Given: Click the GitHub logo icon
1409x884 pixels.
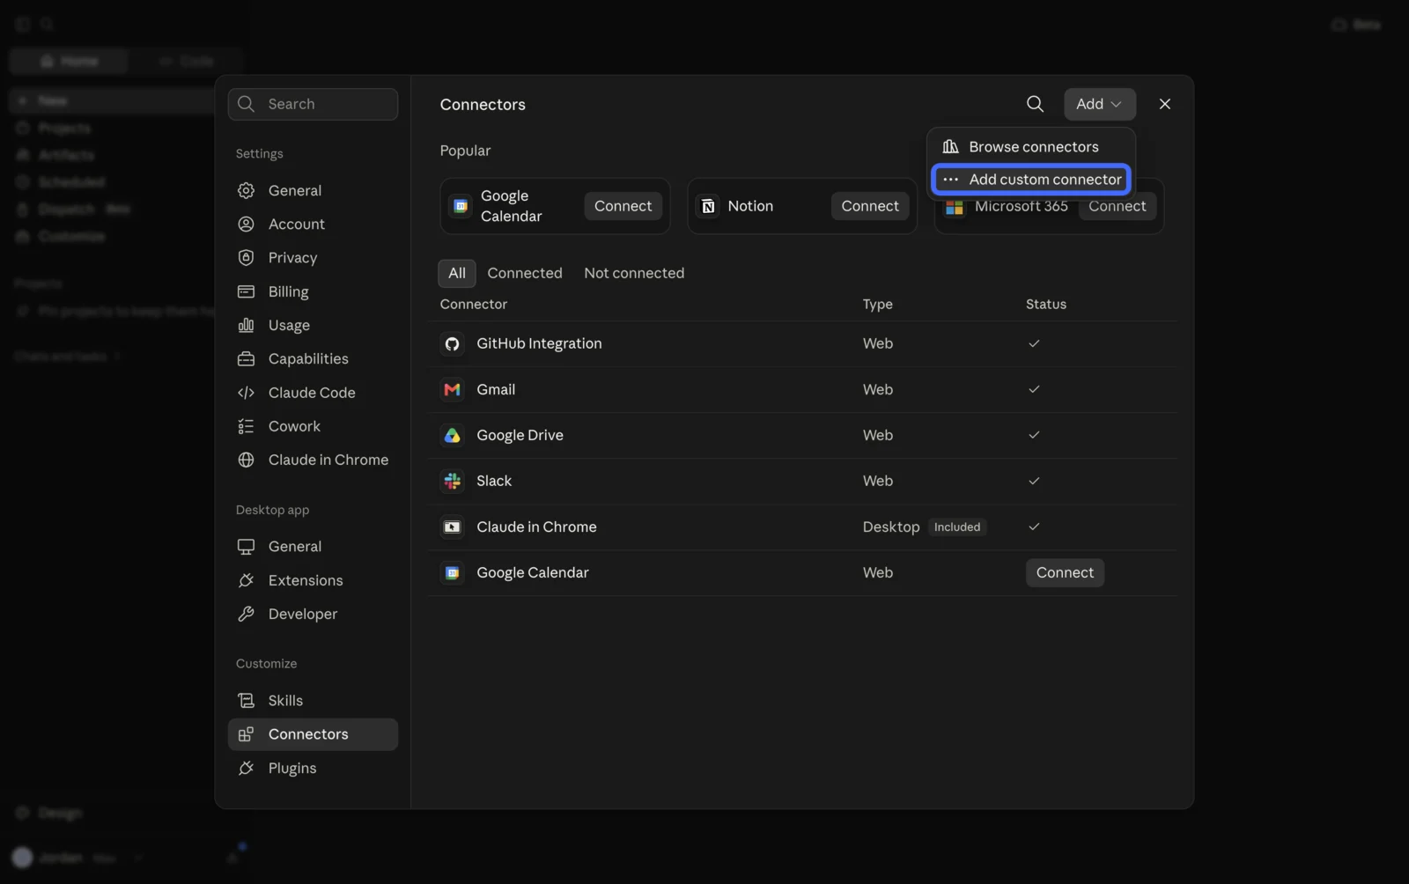Looking at the screenshot, I should (452, 344).
